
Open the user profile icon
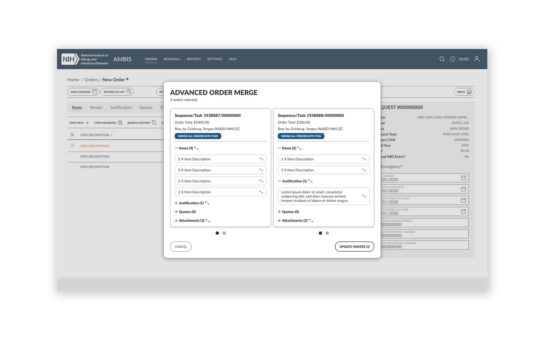477,59
